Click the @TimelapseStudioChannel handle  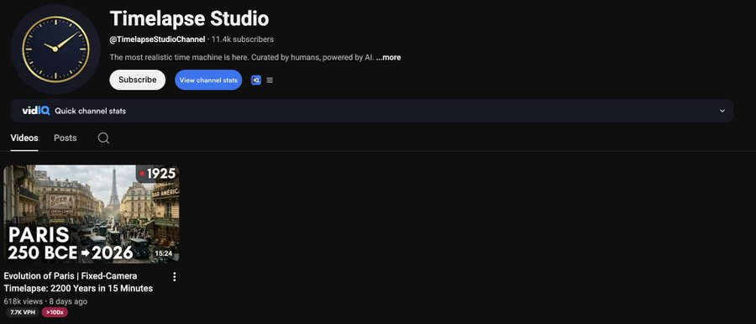pyautogui.click(x=157, y=39)
